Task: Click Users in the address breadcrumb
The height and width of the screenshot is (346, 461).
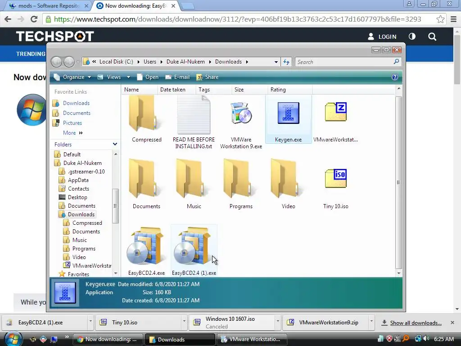Action: [x=150, y=62]
